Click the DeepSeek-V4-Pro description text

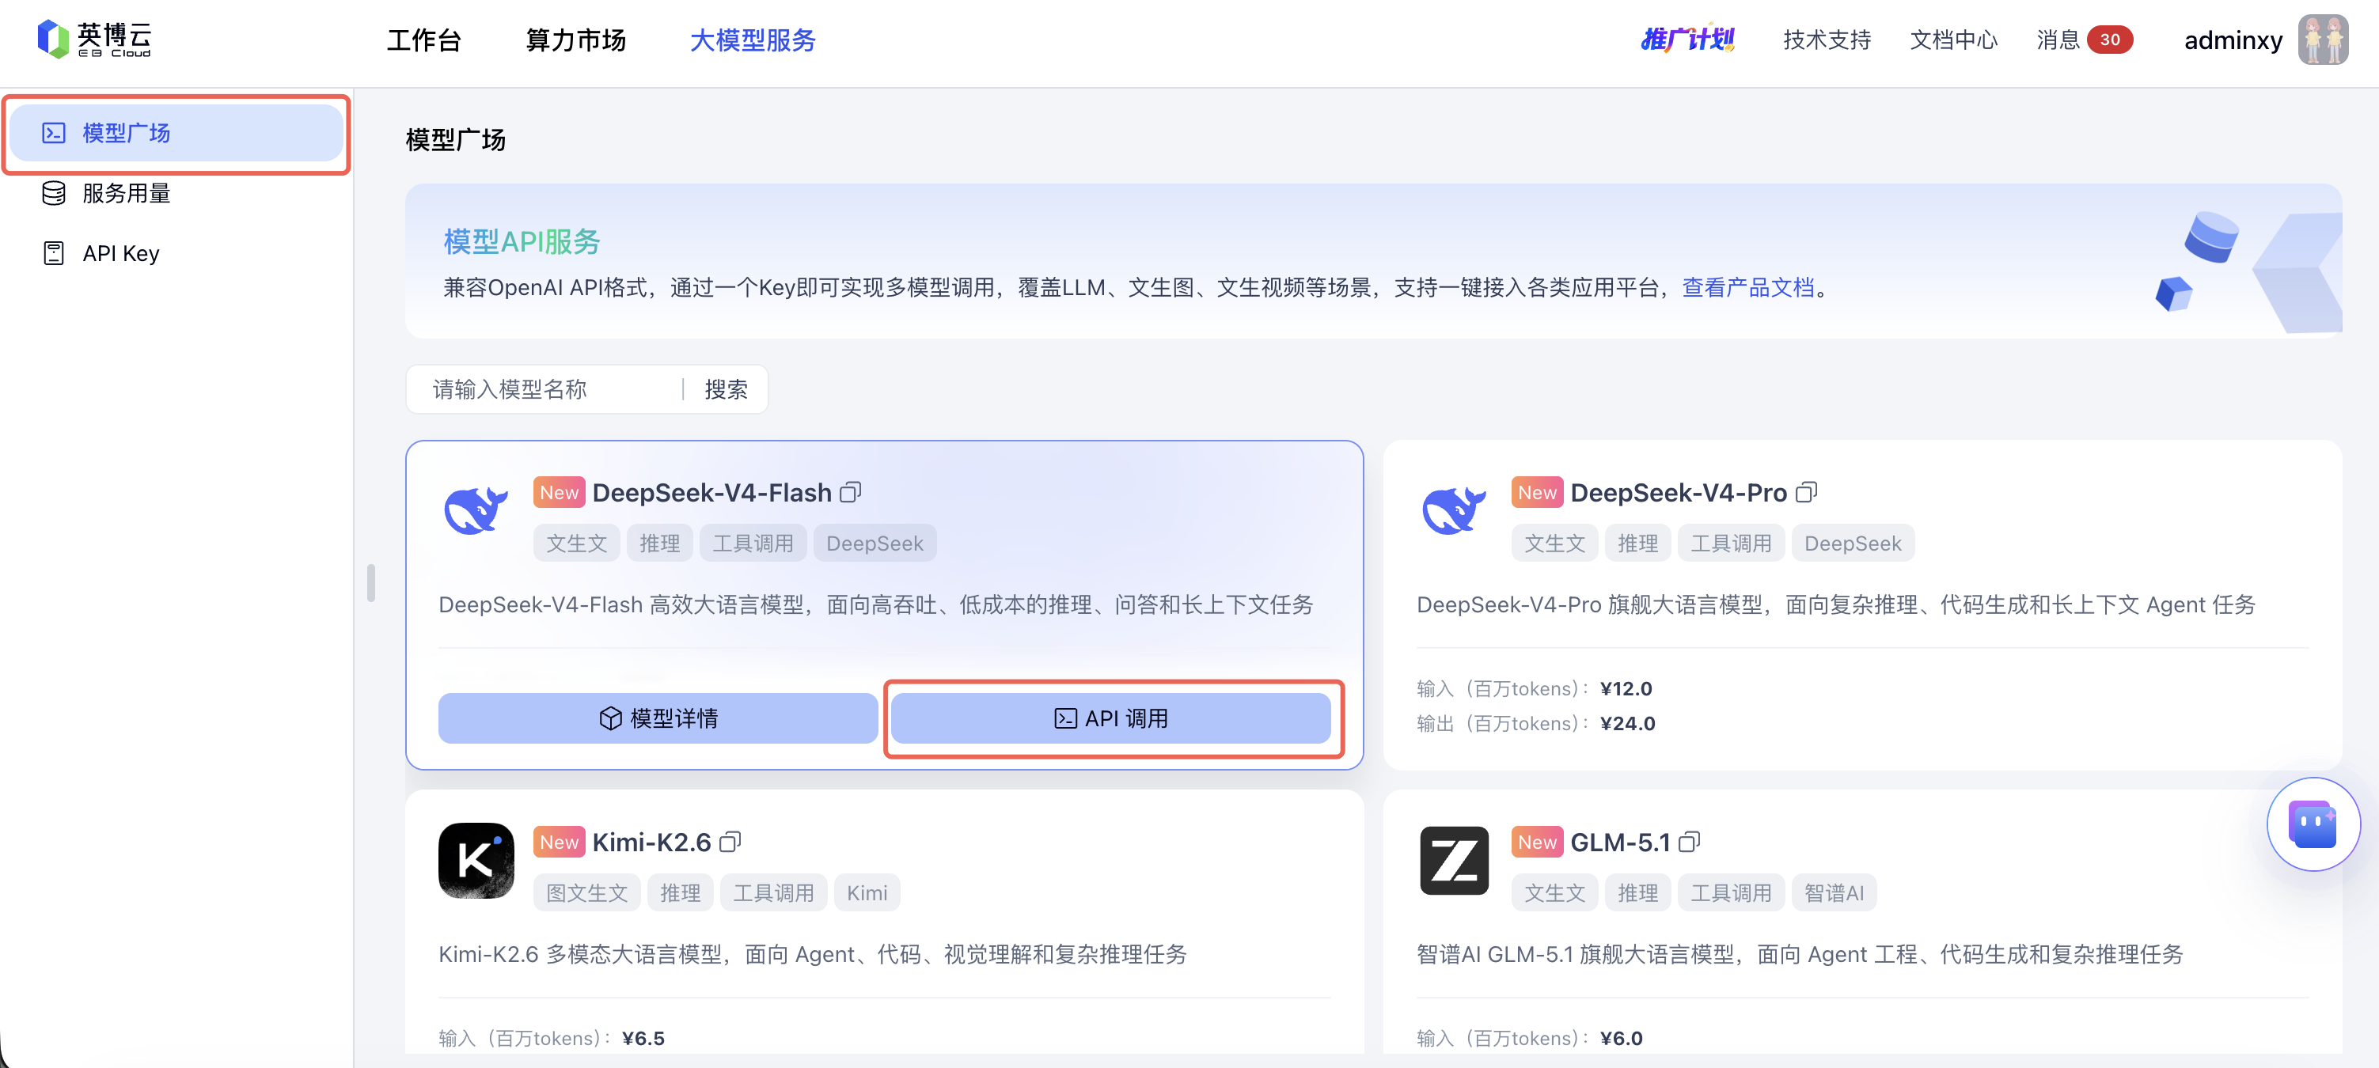coord(1836,604)
